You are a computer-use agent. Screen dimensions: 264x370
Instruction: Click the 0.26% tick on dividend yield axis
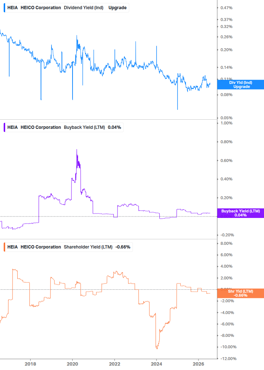tap(226, 37)
